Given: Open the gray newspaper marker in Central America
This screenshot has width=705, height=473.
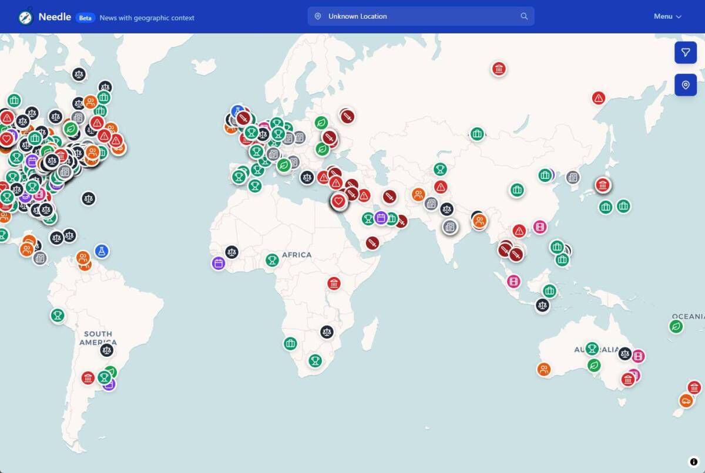Looking at the screenshot, I should 40,258.
